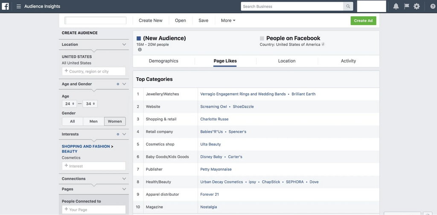Image resolution: width=437 pixels, height=215 pixels.
Task: Click the Create Ad button
Action: (x=363, y=21)
